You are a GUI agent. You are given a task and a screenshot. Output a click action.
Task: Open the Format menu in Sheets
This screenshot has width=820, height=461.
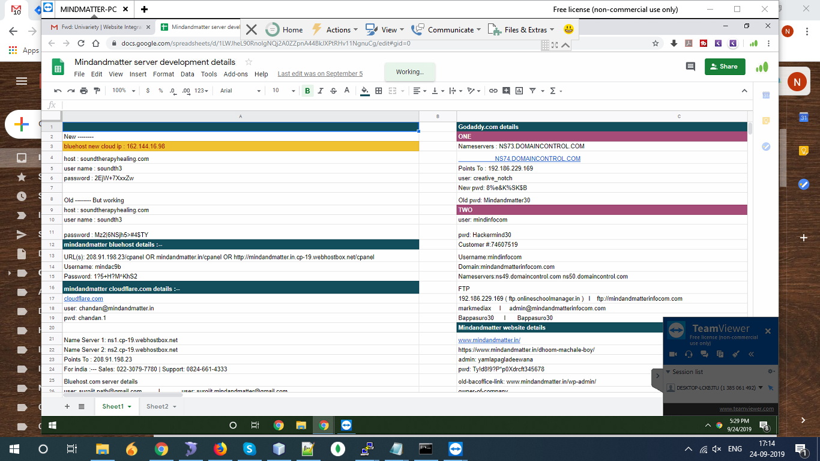(163, 74)
